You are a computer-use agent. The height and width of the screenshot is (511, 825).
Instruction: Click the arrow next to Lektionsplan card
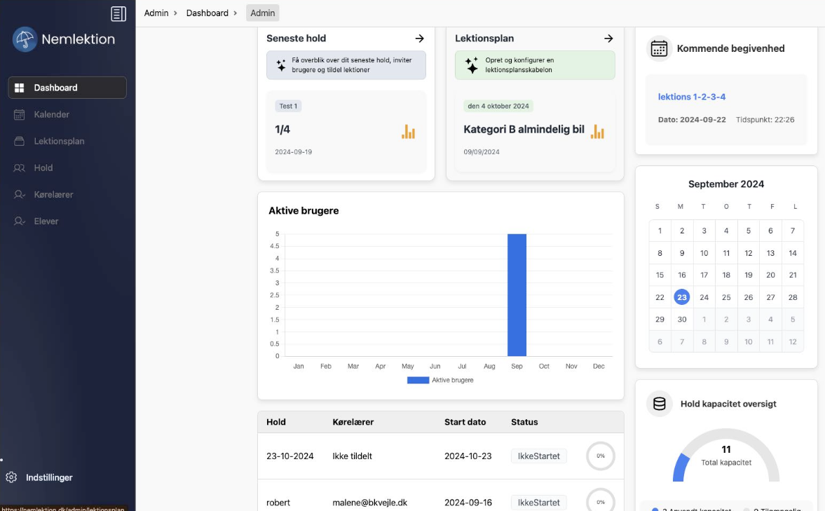point(608,39)
